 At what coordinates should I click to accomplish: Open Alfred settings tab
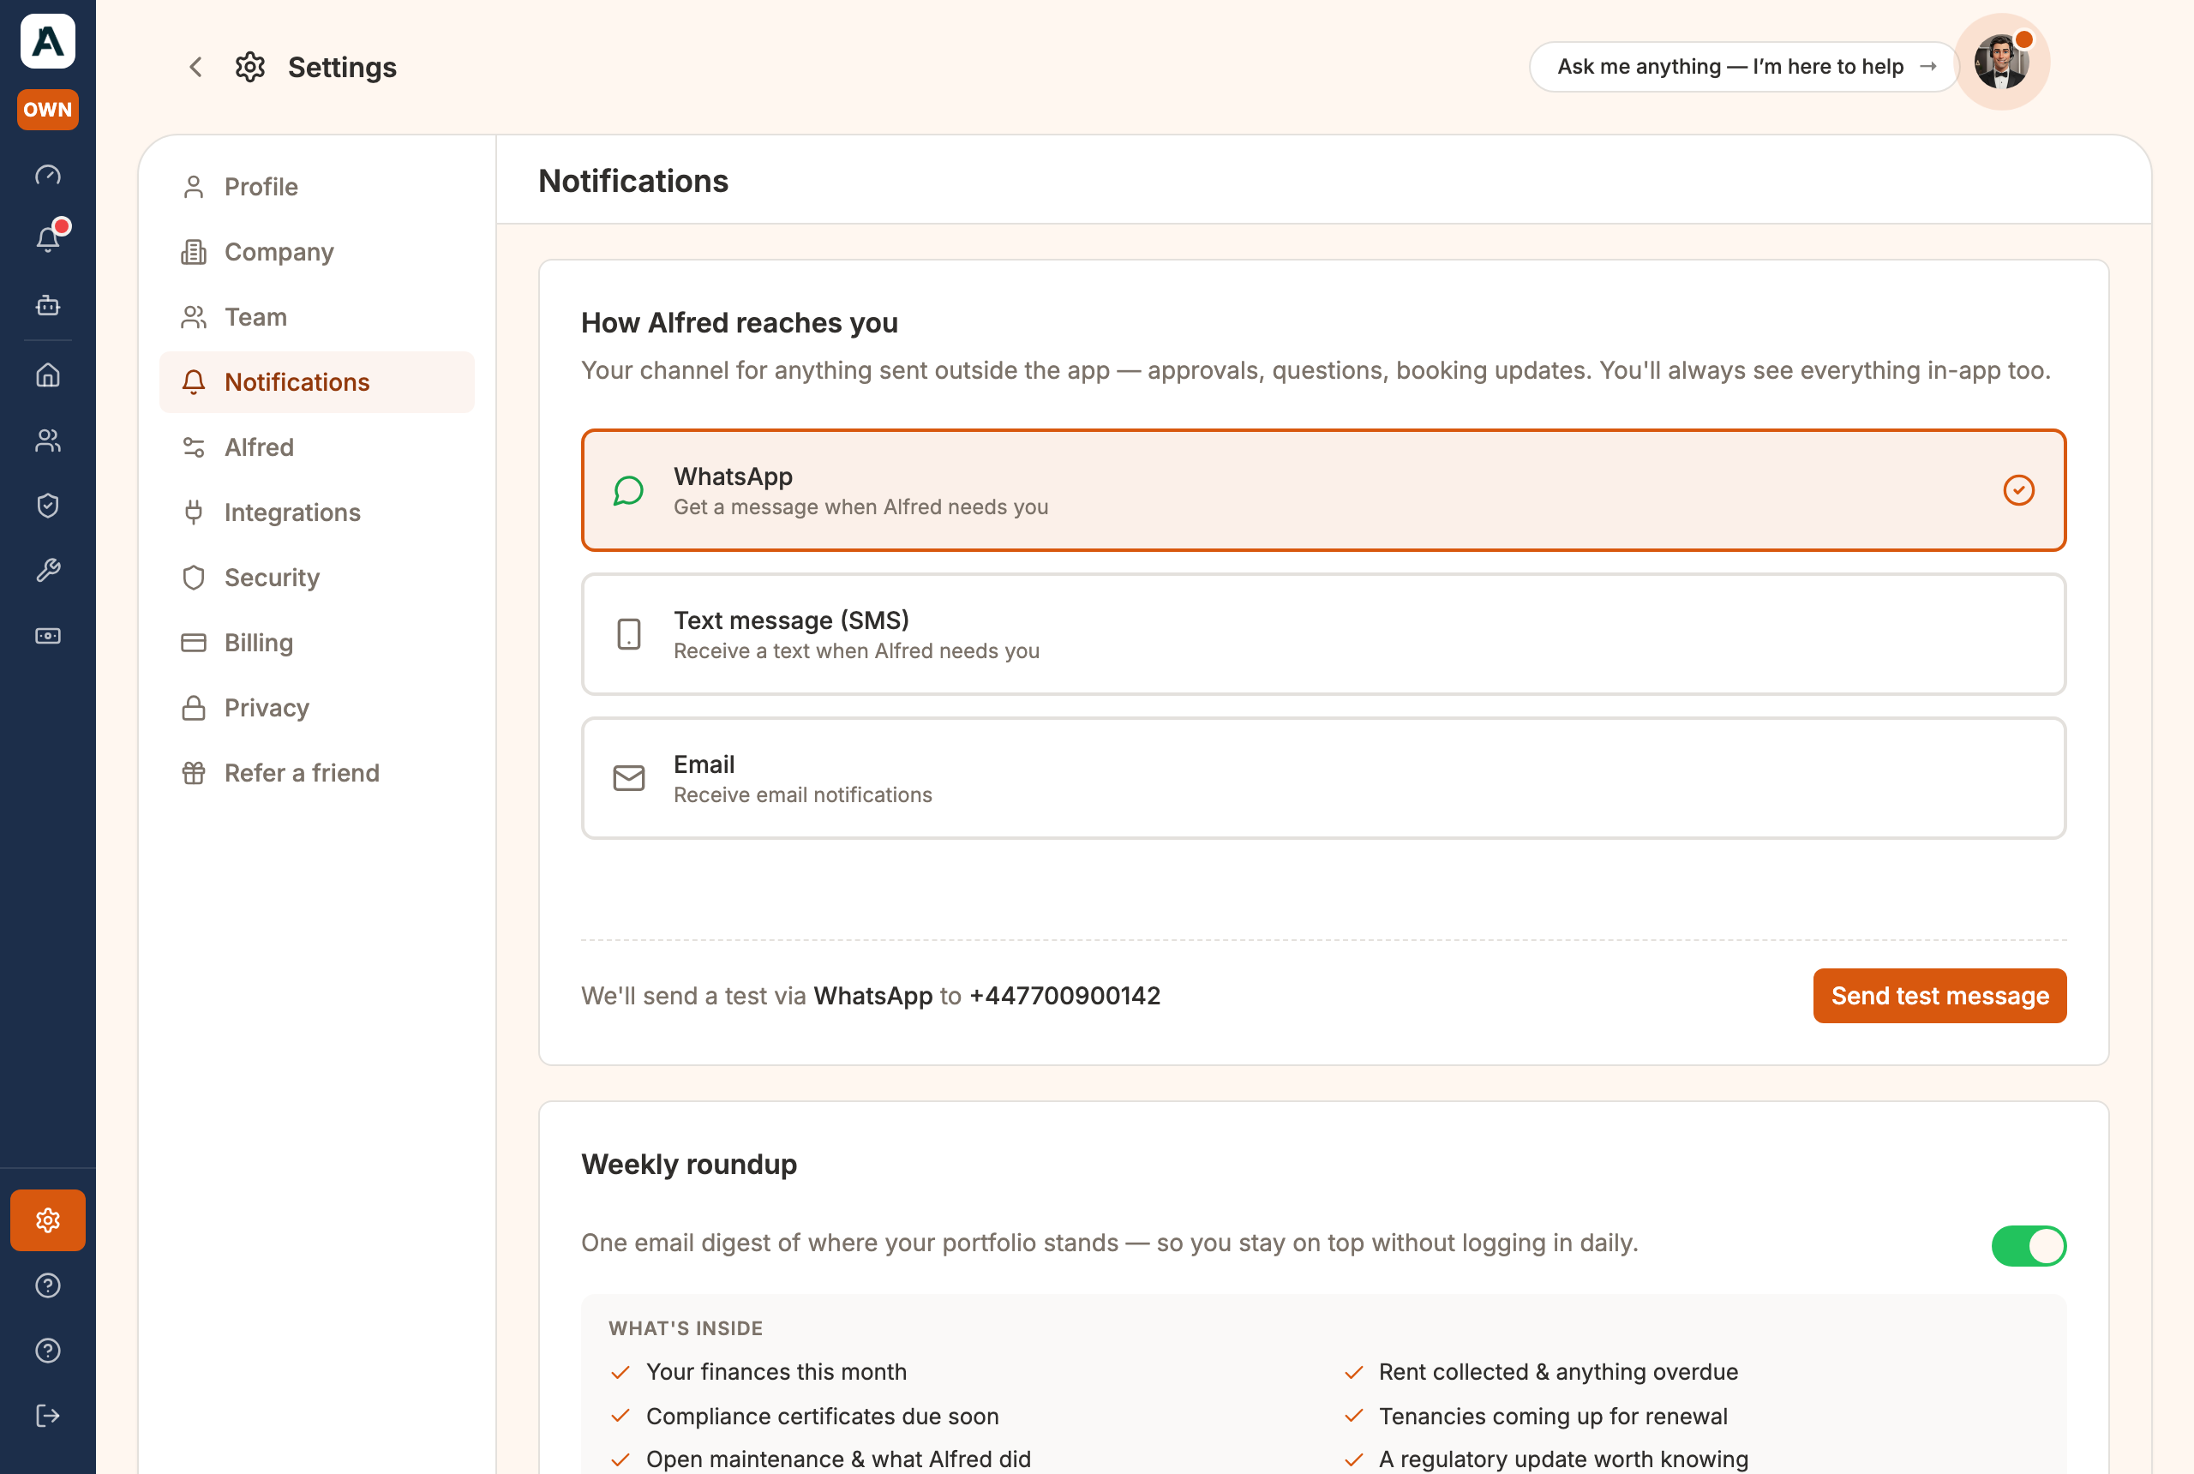coord(317,447)
